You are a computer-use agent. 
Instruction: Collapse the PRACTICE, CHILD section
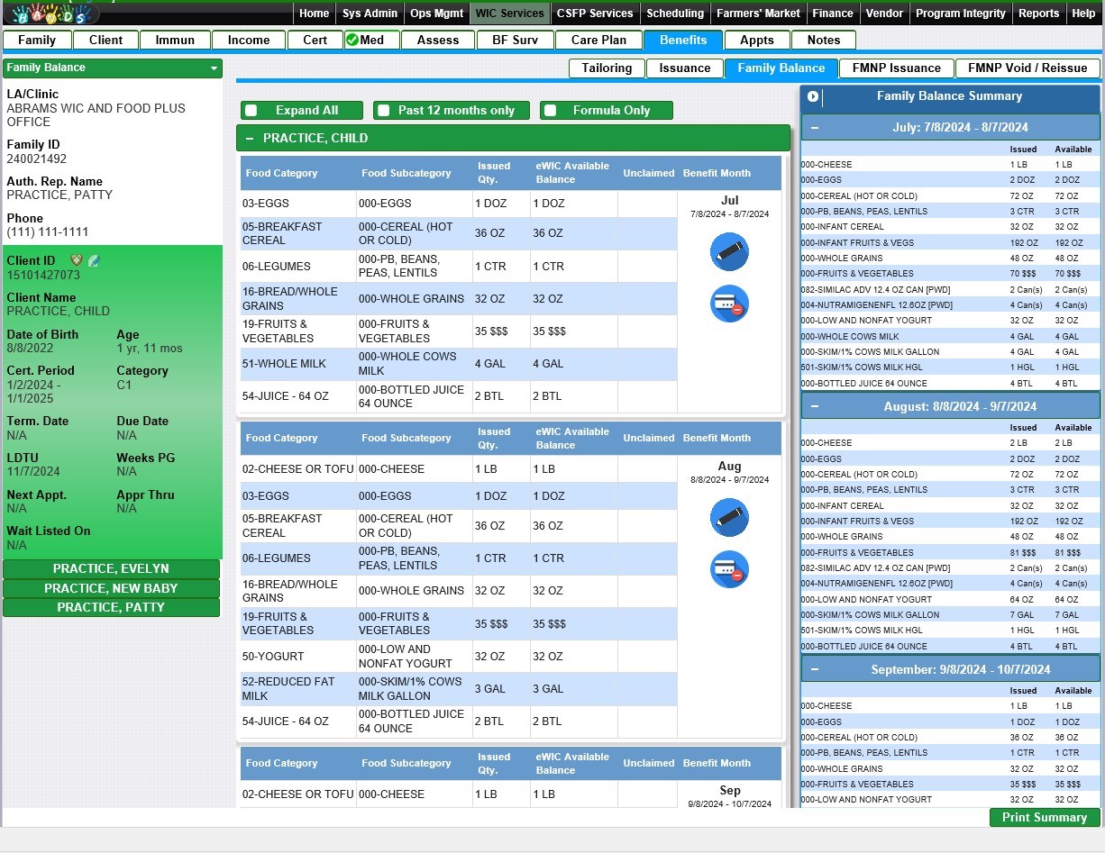click(249, 139)
